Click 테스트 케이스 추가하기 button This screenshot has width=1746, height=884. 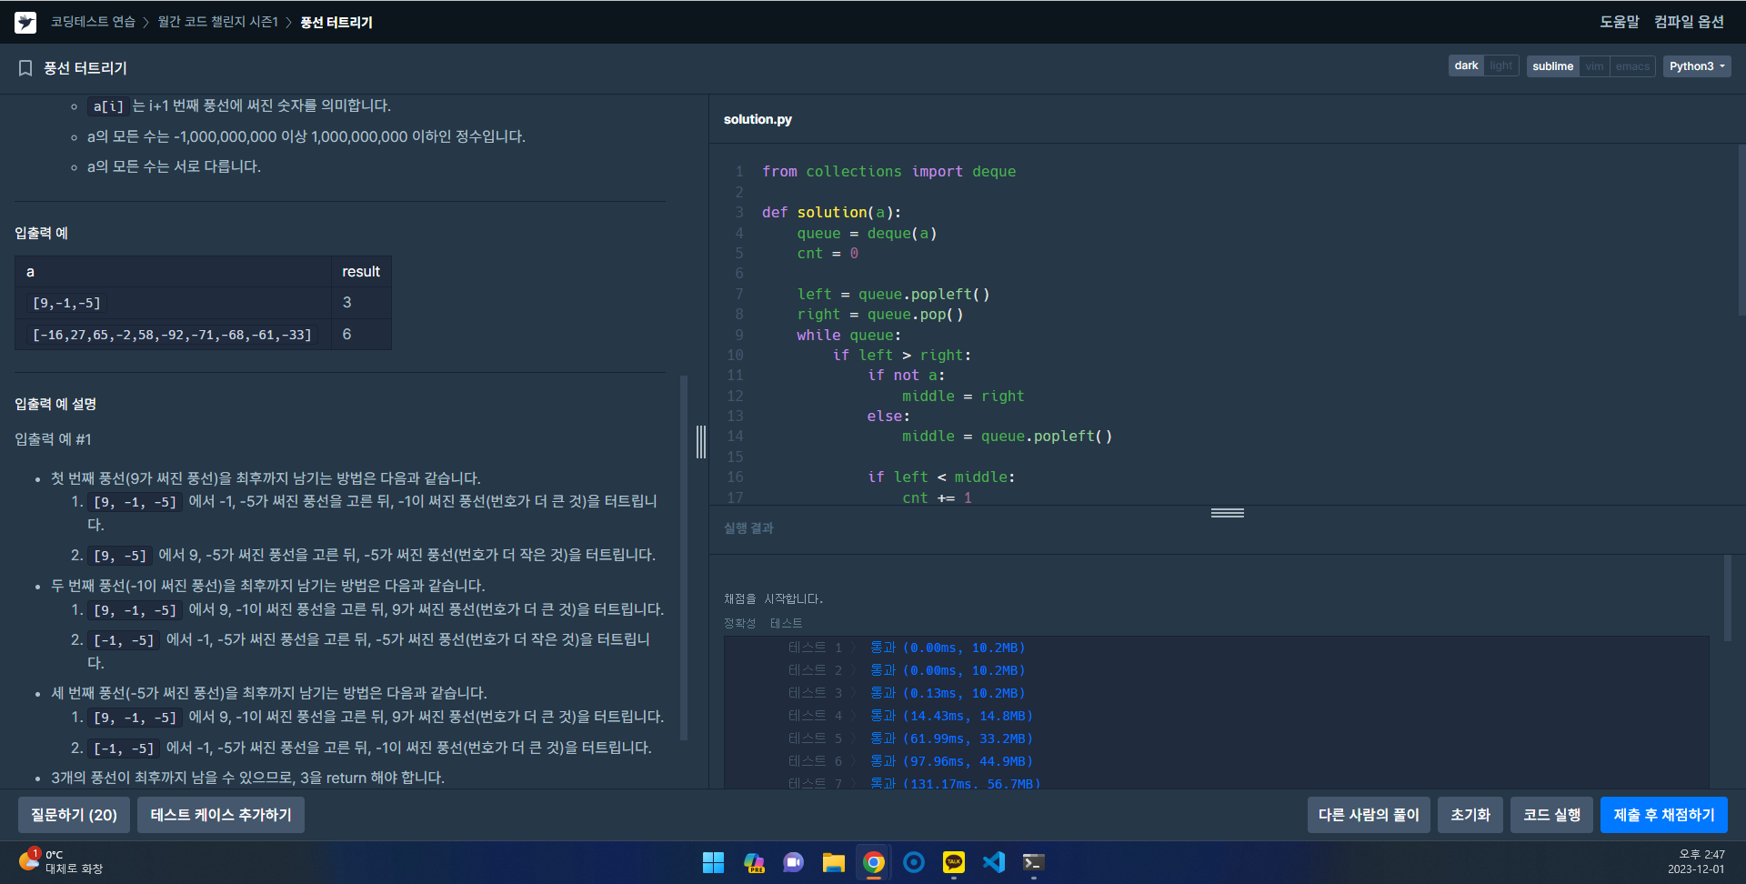(x=221, y=815)
